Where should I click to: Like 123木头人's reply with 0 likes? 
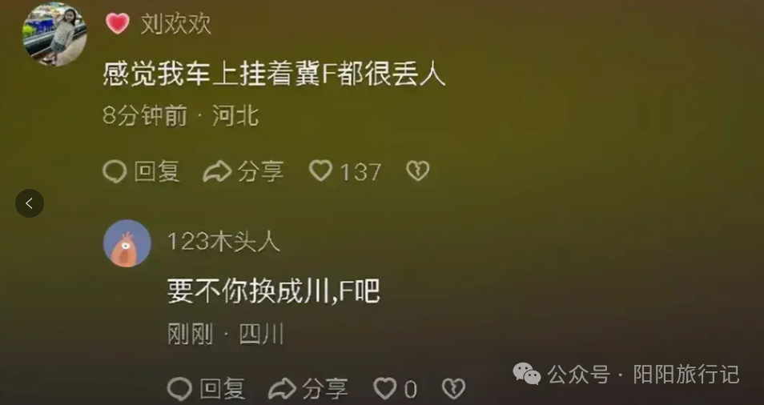(385, 388)
